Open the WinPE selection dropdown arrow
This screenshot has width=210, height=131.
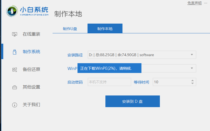point(192,68)
